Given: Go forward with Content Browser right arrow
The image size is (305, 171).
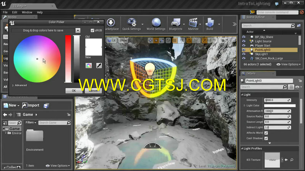Looking at the screenshot, I should 10,115.
